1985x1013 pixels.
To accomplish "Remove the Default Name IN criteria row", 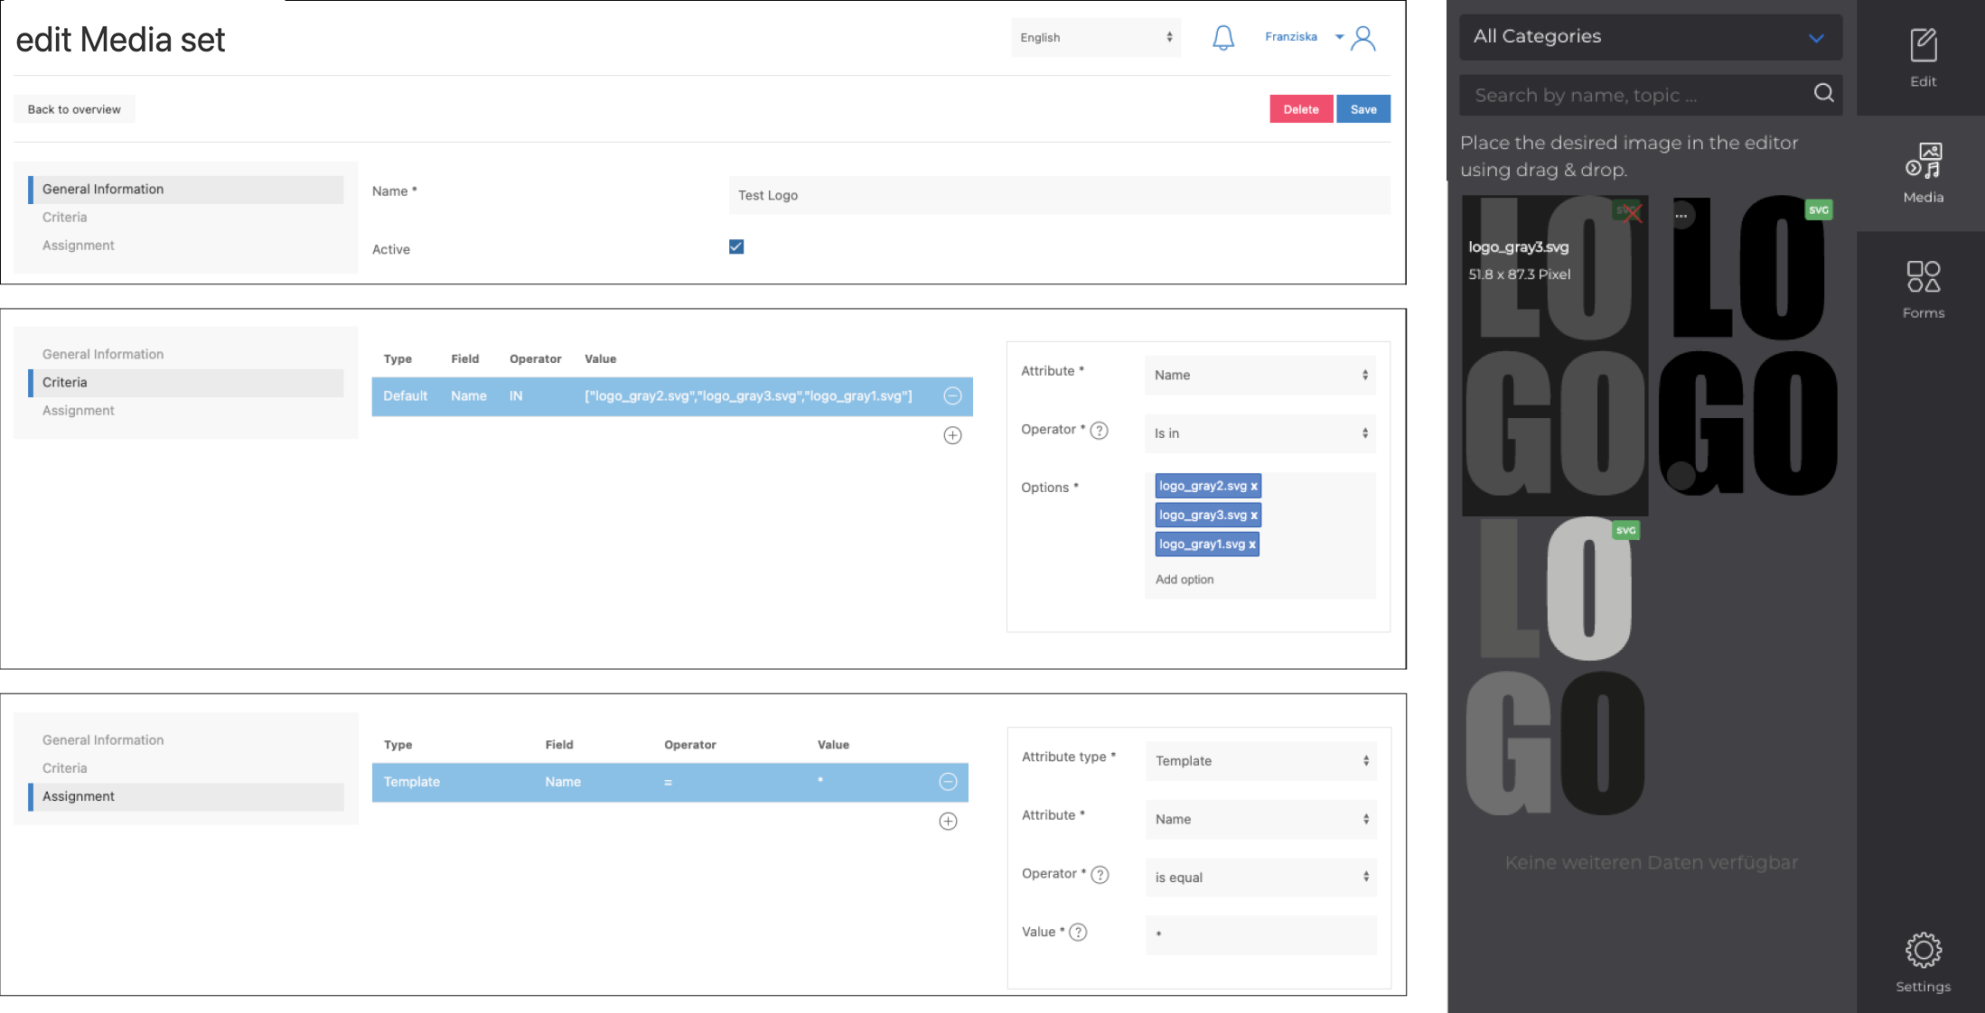I will pyautogui.click(x=952, y=395).
